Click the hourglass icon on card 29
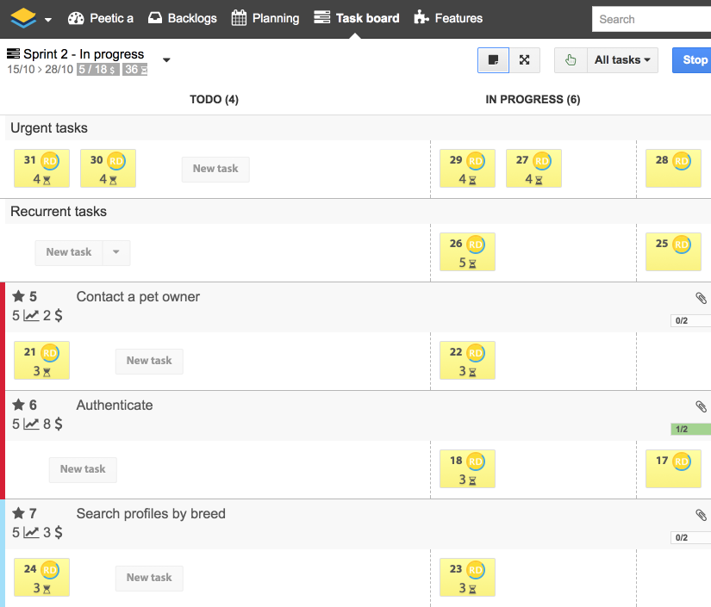Viewport: 711px width, 607px height. pos(474,177)
